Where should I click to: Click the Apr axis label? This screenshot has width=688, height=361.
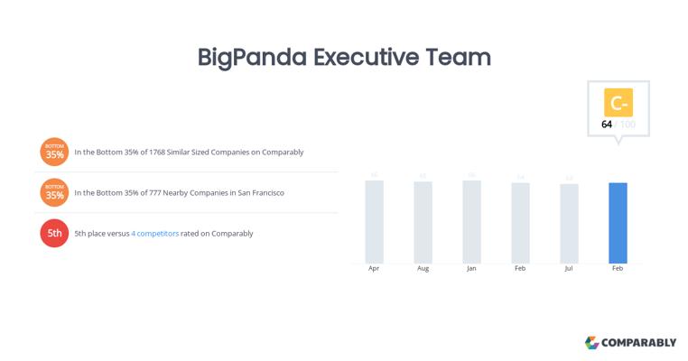[x=374, y=269]
